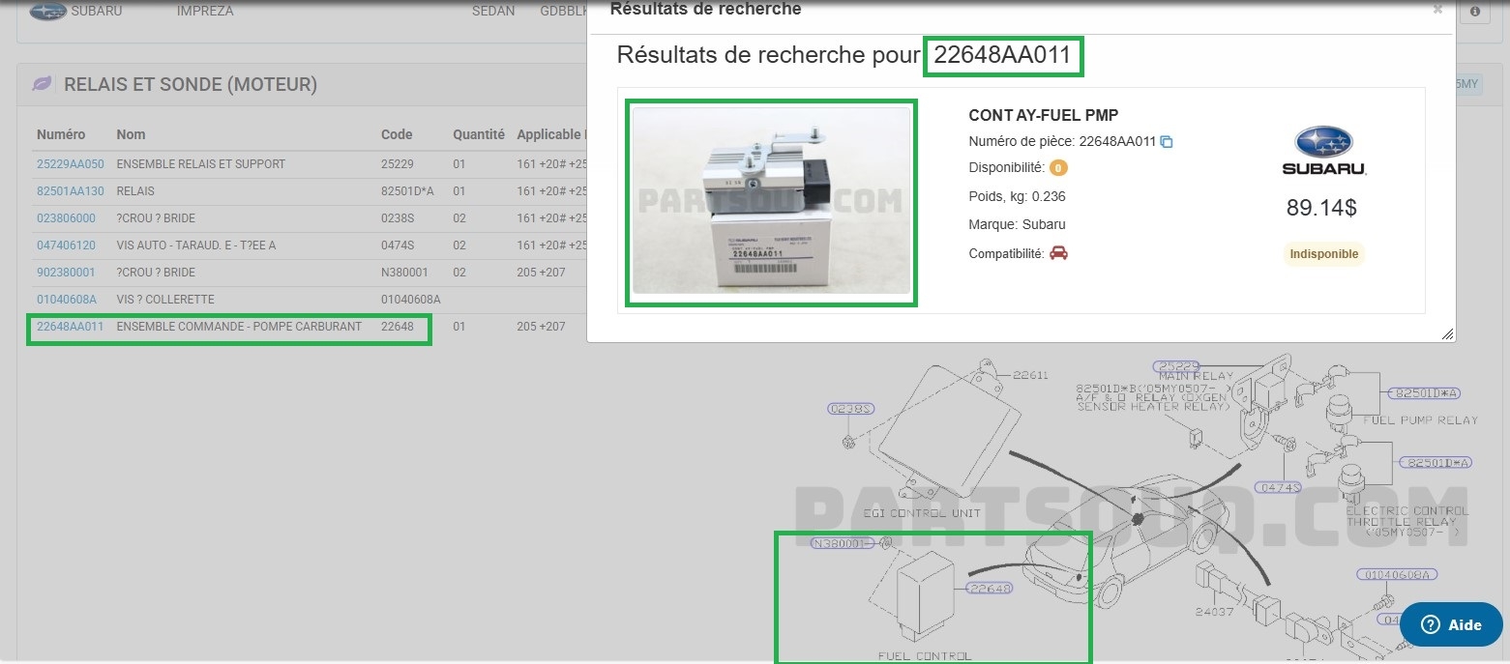Viewport: 1510px width, 664px height.
Task: Click the 'Marque: Subaru' line
Action: pos(1017,225)
